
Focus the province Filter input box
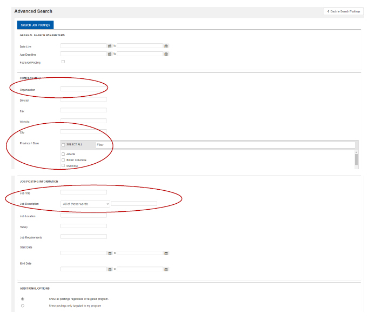click(225, 145)
